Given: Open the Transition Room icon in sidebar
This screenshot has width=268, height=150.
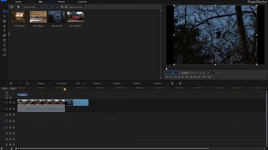Looking at the screenshot, I should pos(4,35).
